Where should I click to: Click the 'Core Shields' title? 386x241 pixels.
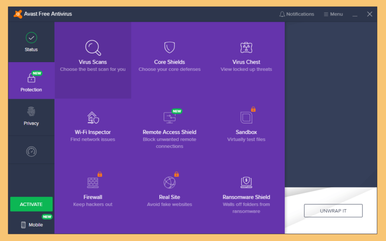tap(170, 62)
